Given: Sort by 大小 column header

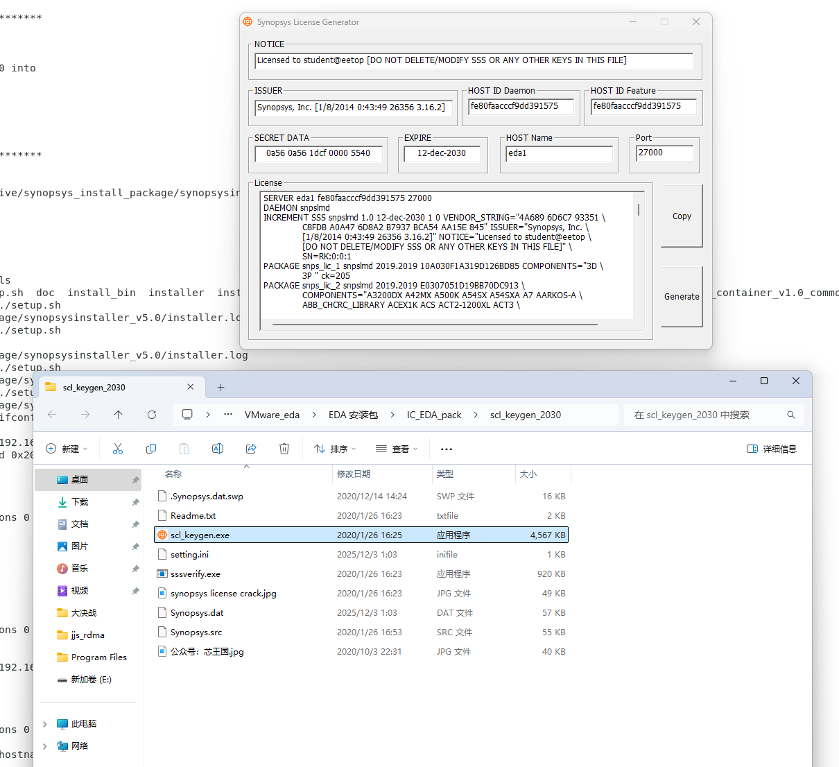Looking at the screenshot, I should (x=543, y=474).
